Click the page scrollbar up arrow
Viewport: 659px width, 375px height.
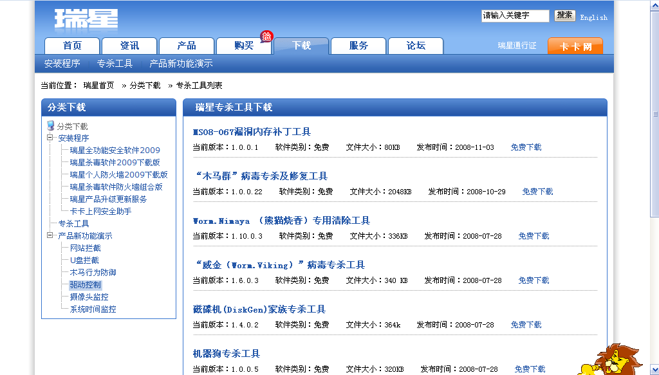click(654, 5)
